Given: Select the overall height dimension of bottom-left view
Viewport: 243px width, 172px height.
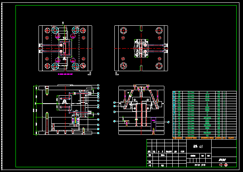Looking at the screenshot, I should (34, 110).
